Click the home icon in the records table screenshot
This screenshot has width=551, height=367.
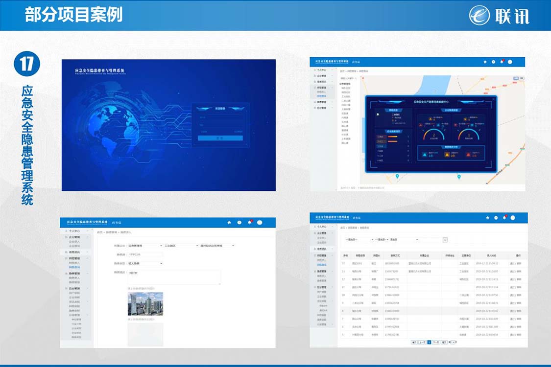[x=487, y=218]
